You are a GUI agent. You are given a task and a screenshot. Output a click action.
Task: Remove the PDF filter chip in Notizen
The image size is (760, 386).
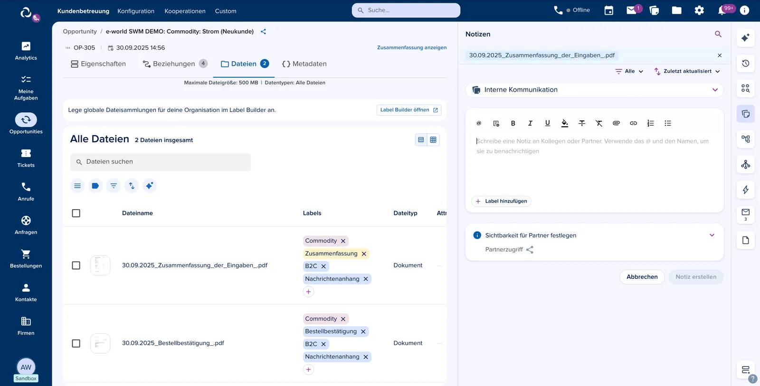click(720, 55)
